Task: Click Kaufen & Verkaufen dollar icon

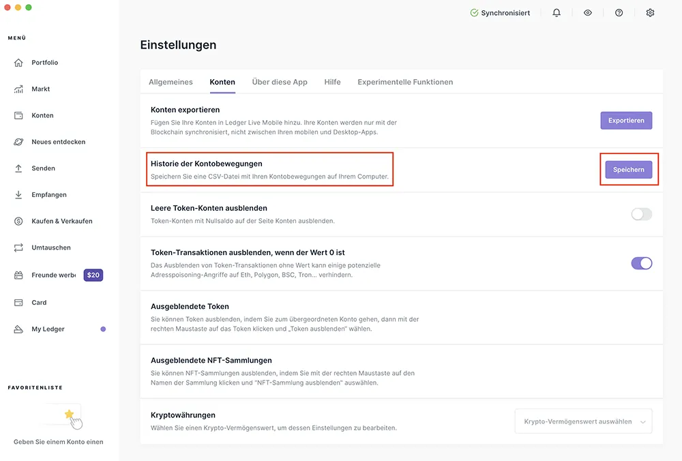Action: [18, 221]
